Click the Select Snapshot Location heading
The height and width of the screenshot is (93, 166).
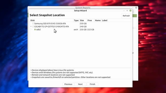(47, 15)
